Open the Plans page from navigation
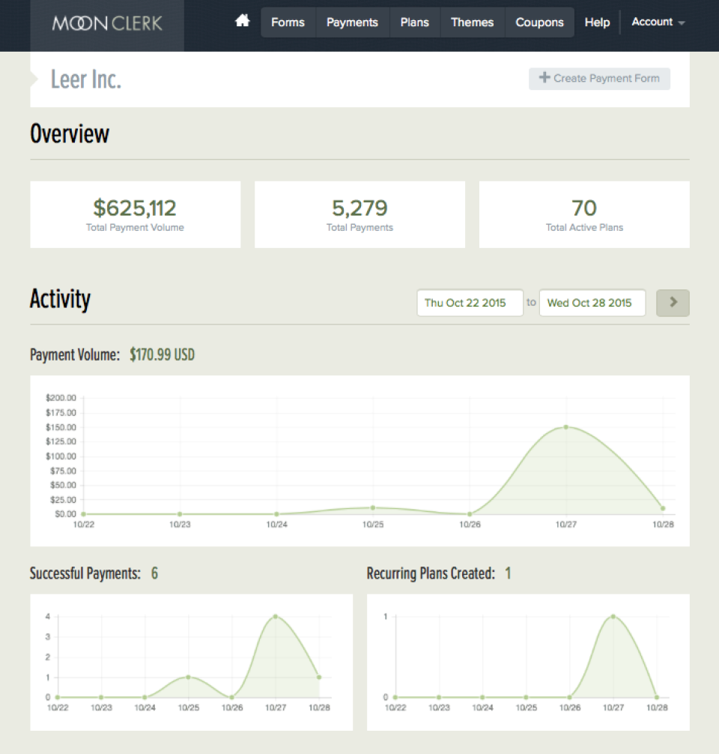Screen dimensions: 719x754 click(414, 22)
